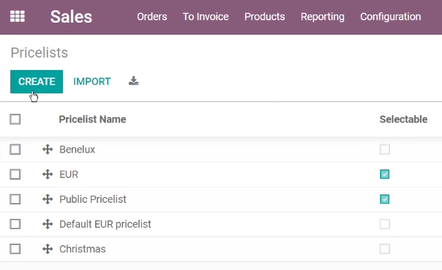Click the export download icon
Viewport: 442px width, 270px height.
[134, 81]
